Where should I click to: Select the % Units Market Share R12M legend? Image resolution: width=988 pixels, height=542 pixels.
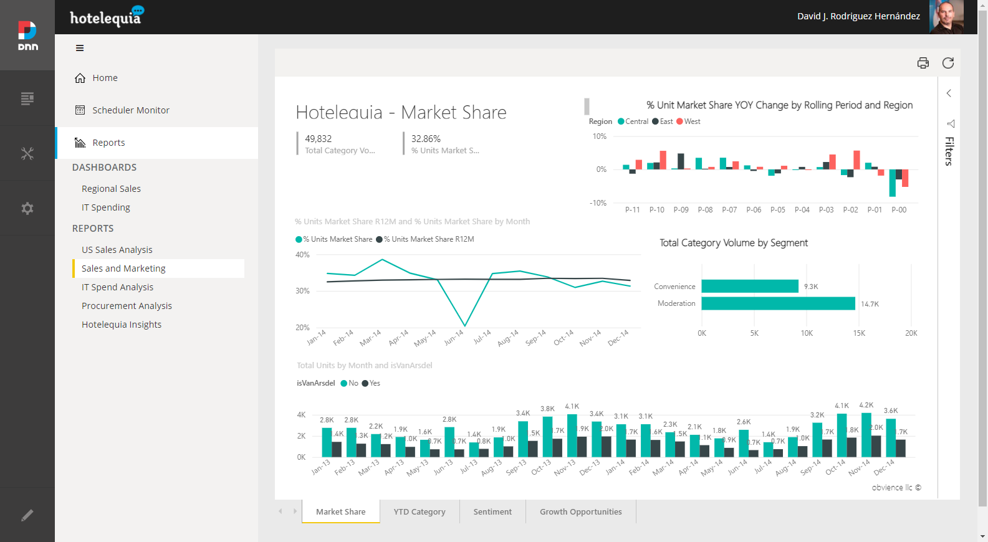tap(425, 239)
